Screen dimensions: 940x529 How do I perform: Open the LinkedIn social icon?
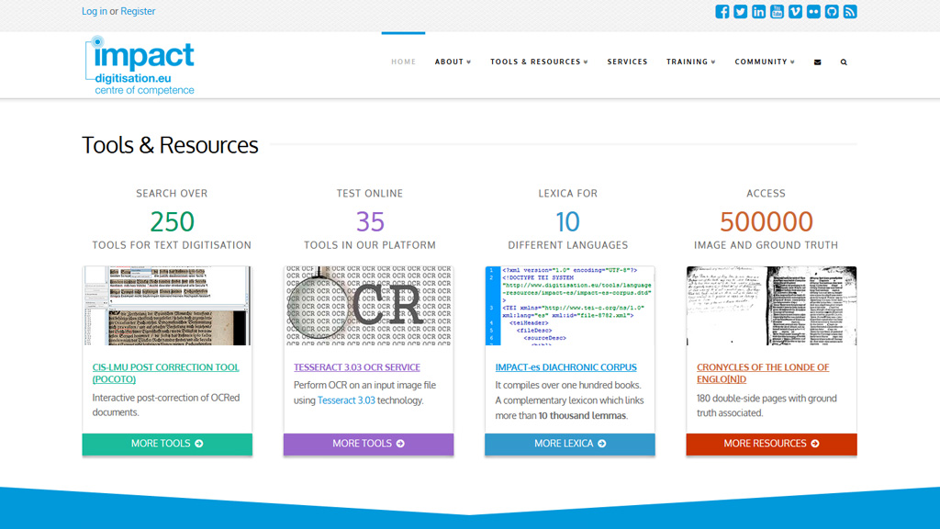coord(759,12)
